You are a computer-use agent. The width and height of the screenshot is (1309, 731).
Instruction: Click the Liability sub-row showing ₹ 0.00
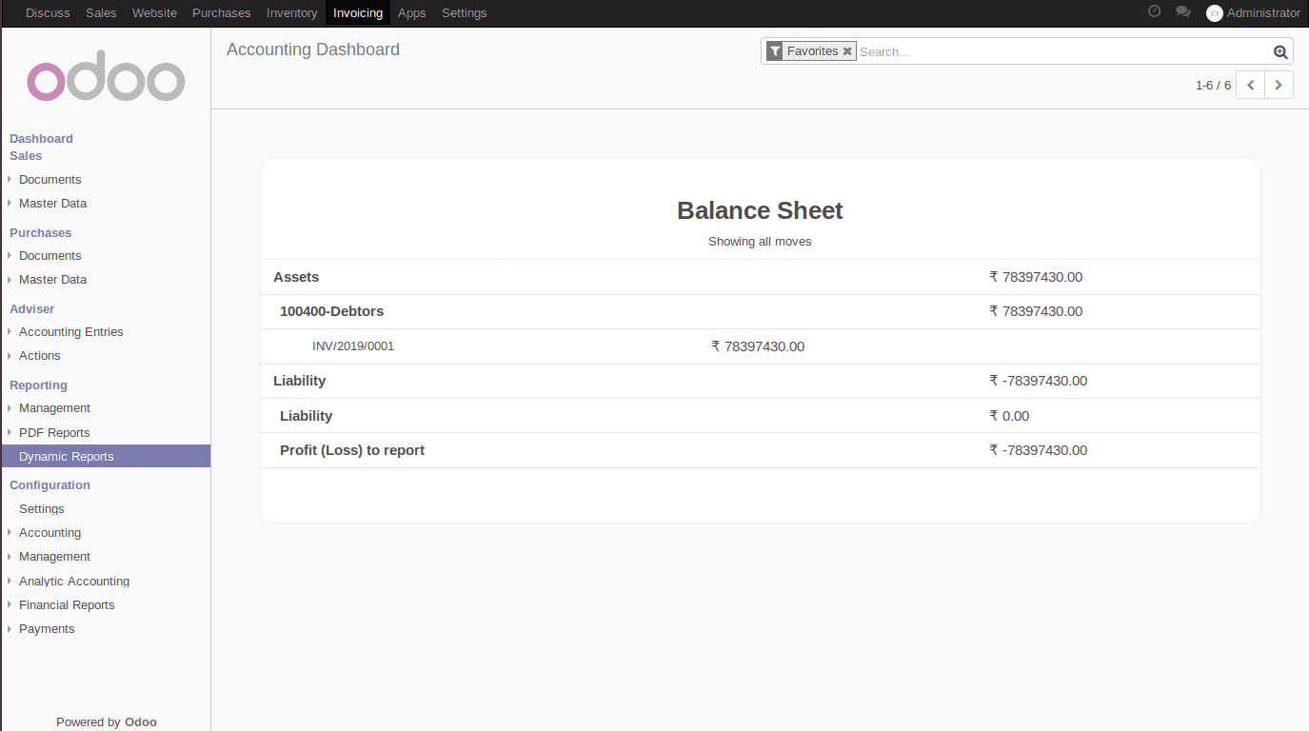click(x=760, y=416)
